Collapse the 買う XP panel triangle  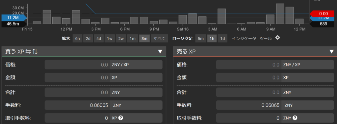coord(160,51)
